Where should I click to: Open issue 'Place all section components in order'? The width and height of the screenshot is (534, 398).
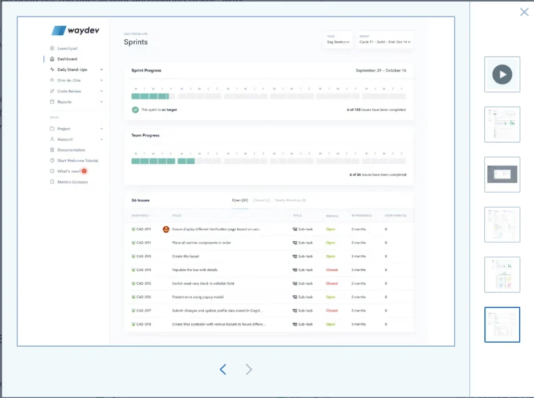point(201,243)
